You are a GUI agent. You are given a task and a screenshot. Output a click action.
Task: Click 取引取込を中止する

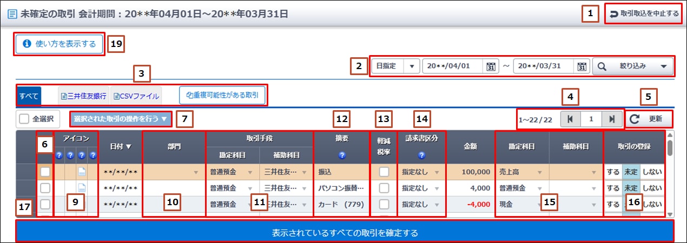tap(644, 13)
